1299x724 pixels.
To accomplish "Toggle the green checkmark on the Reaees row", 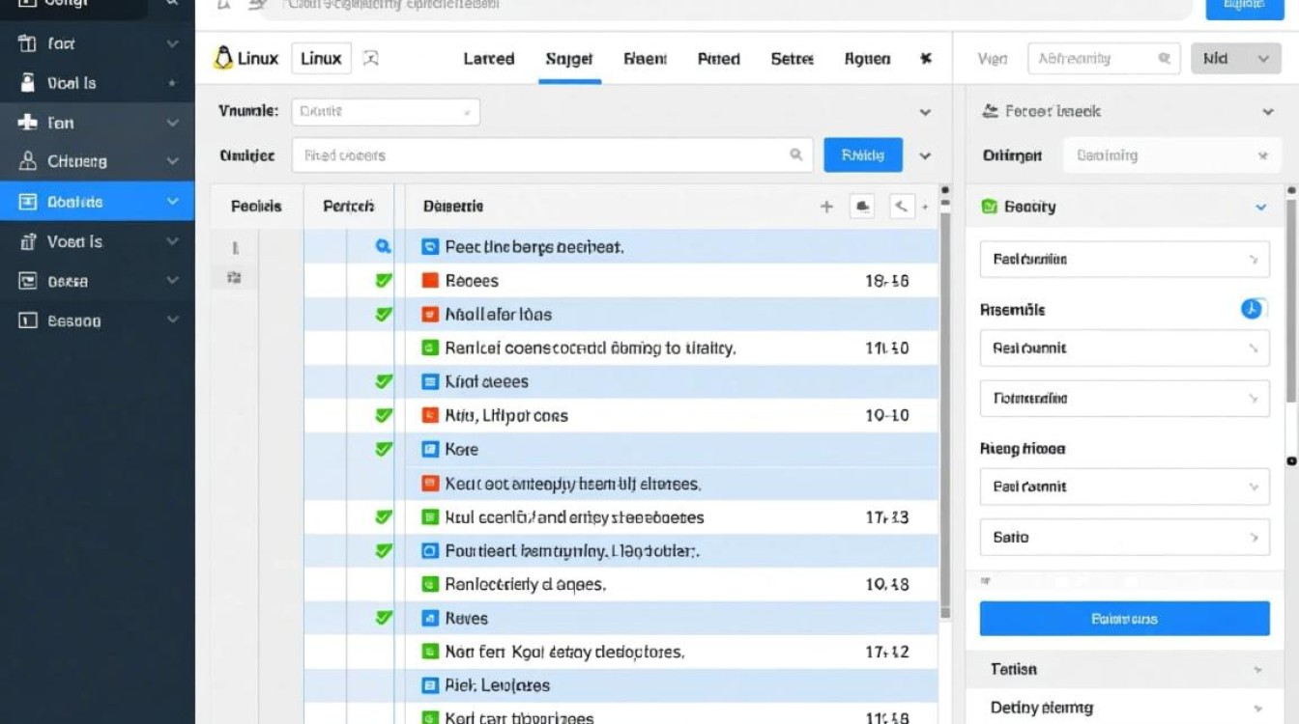I will click(384, 281).
